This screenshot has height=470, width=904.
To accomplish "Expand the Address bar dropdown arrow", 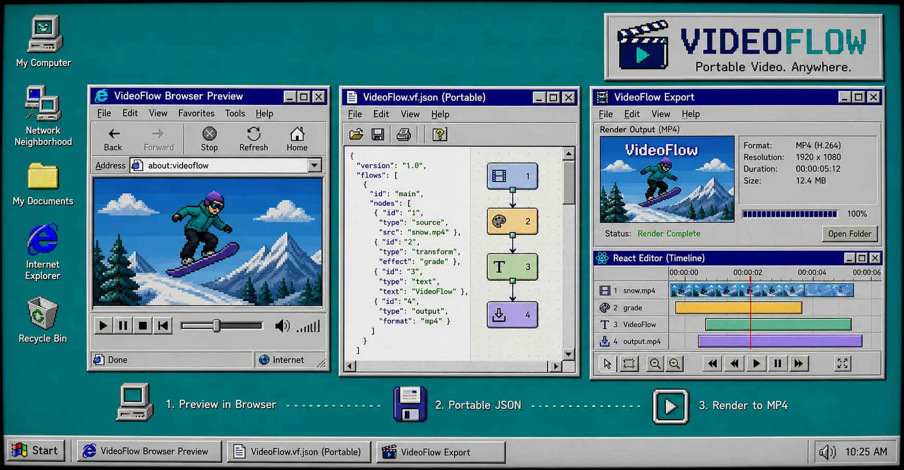I will [x=314, y=166].
